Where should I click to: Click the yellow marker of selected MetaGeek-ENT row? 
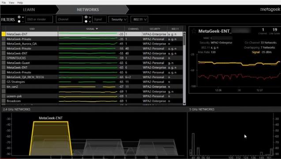(x=4, y=34)
